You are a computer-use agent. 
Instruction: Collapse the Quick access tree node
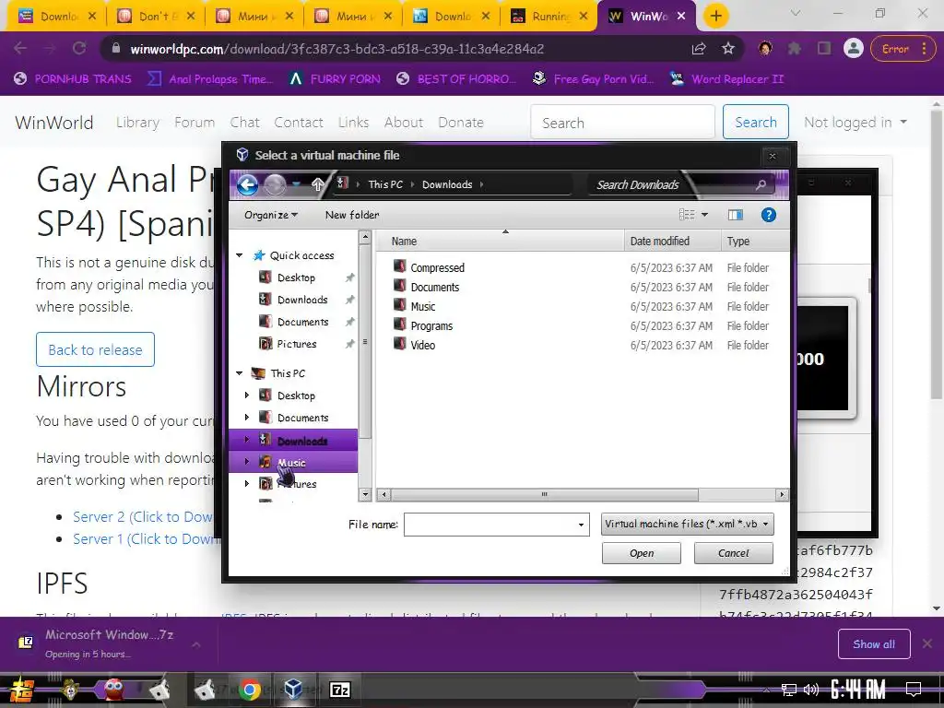[x=240, y=255]
